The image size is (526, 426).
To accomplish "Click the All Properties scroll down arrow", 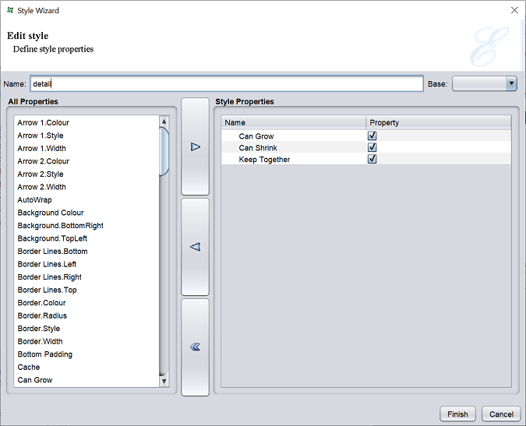I will (164, 381).
